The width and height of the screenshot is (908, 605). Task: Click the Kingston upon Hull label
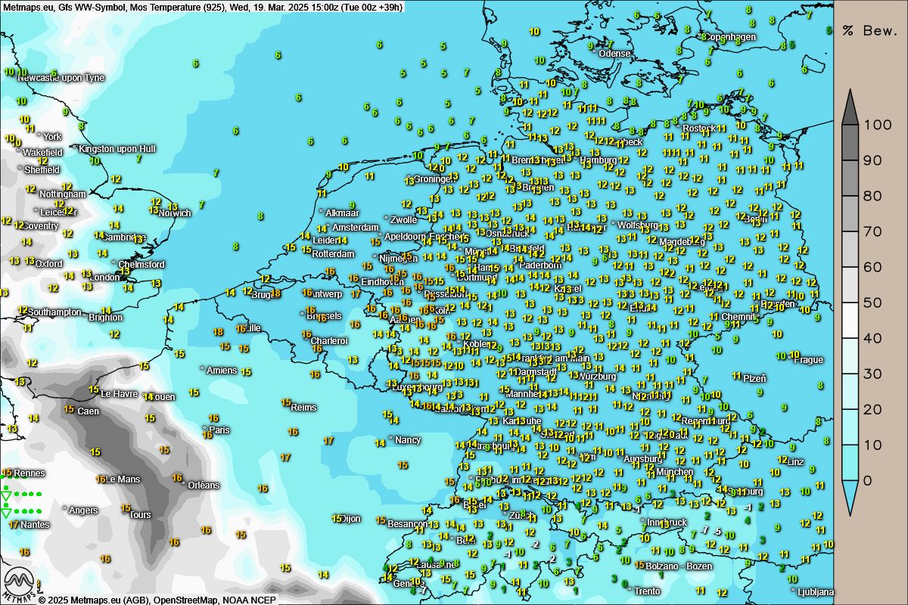117,149
